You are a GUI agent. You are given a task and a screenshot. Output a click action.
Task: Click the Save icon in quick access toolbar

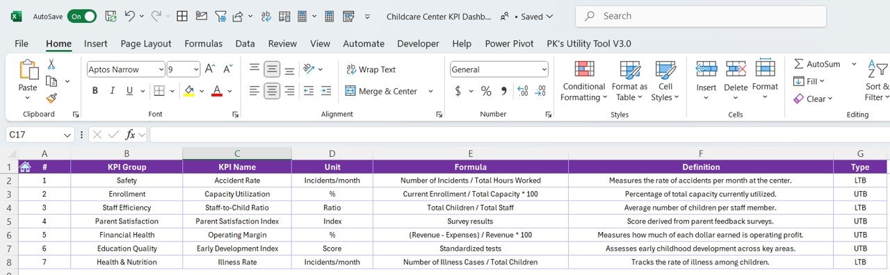click(111, 15)
